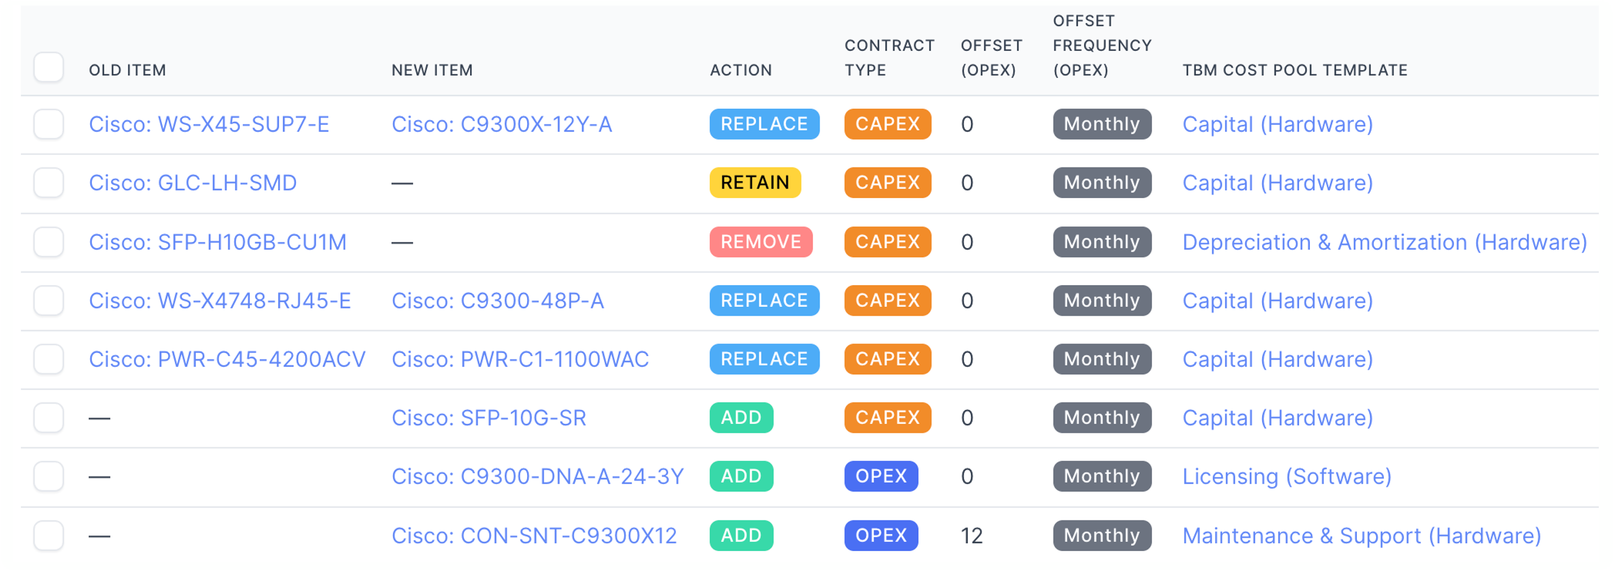Tick the checkbox for Cisco: SFP-10G-SR row
Viewport: 1615px width, 572px height.
click(48, 417)
